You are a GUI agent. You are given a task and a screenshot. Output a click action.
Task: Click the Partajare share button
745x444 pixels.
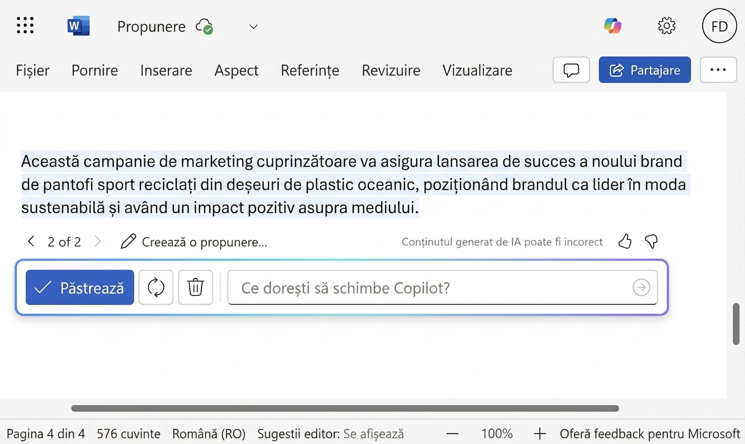[644, 70]
